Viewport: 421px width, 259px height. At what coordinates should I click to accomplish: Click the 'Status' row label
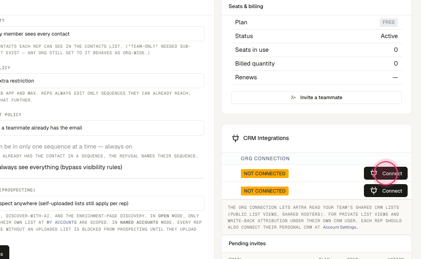tap(244, 36)
